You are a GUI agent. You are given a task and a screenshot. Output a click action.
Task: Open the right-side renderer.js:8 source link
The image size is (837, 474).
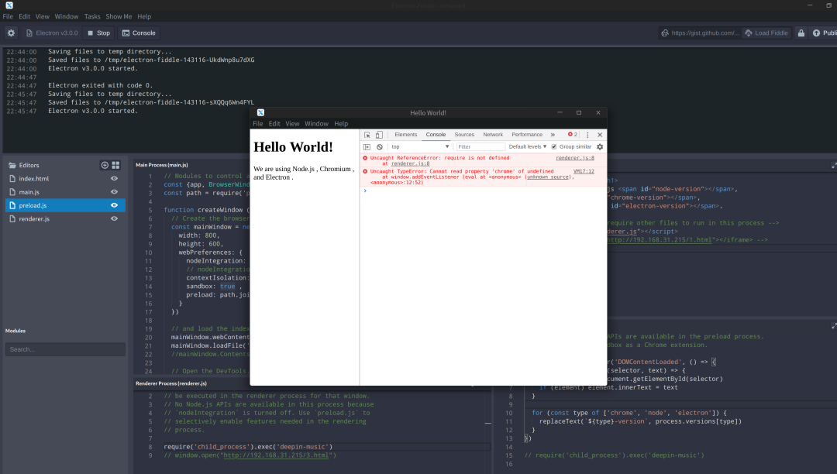(x=575, y=158)
